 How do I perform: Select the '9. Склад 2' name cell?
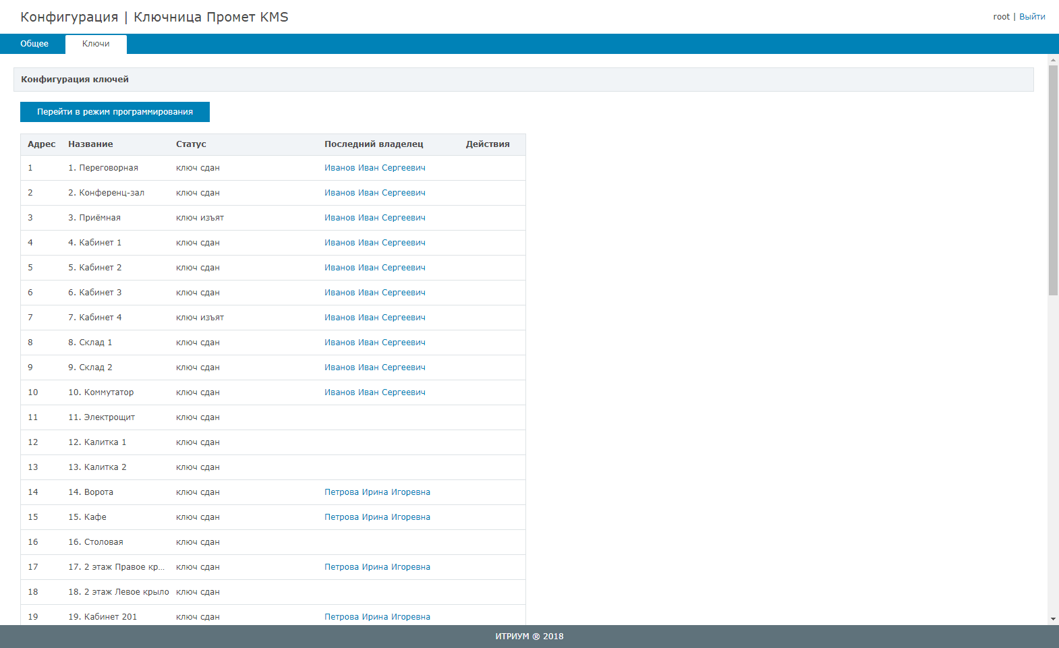pyautogui.click(x=90, y=367)
